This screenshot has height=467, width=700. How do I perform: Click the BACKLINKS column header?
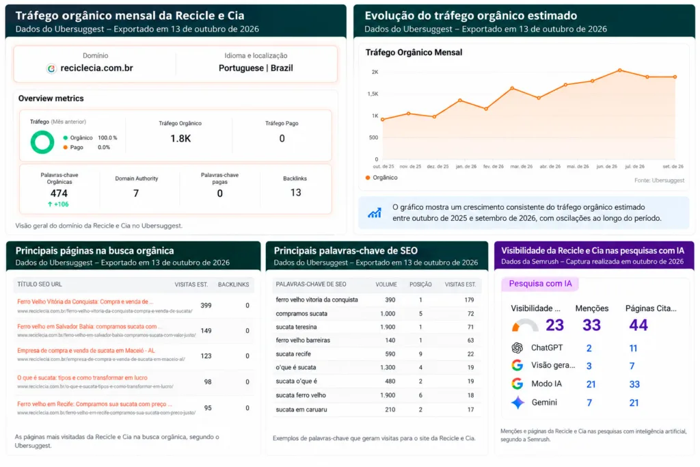pyautogui.click(x=234, y=285)
